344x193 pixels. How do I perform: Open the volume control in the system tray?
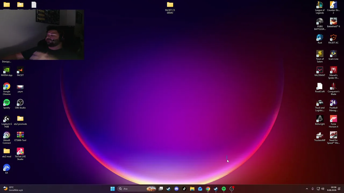click(x=322, y=189)
